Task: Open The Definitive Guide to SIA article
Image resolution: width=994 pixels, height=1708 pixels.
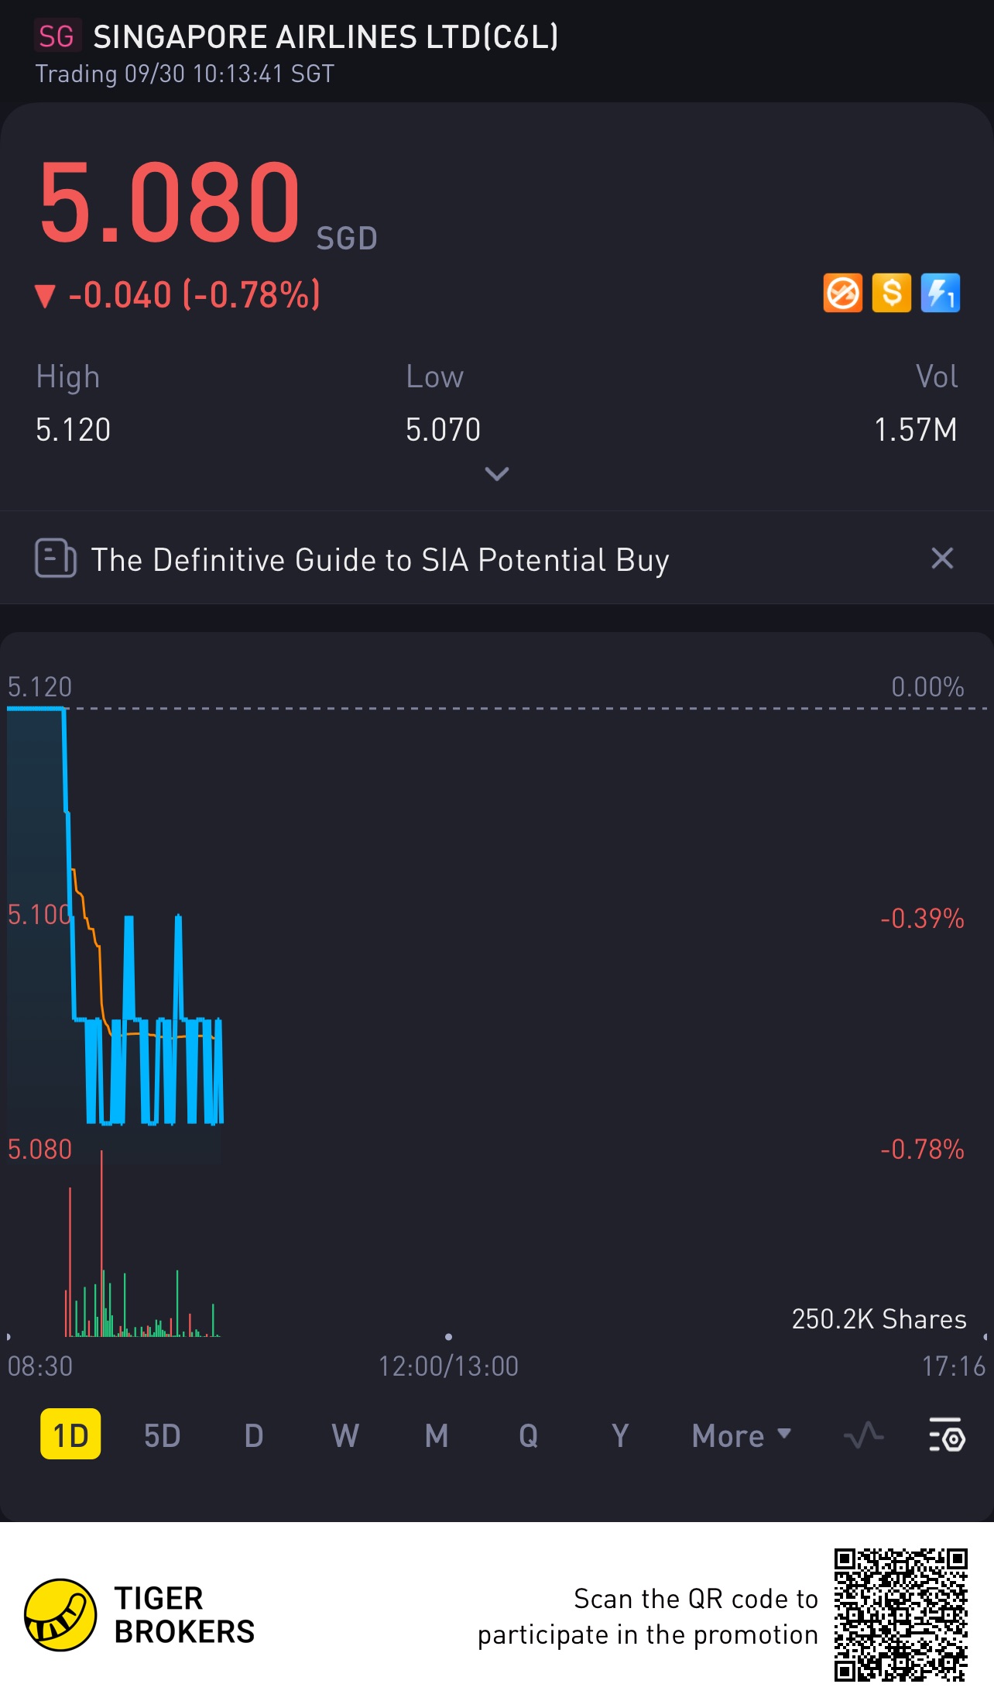Action: pyautogui.click(x=379, y=559)
